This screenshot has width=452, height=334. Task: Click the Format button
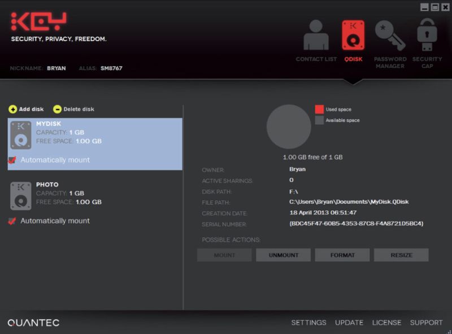pyautogui.click(x=342, y=255)
